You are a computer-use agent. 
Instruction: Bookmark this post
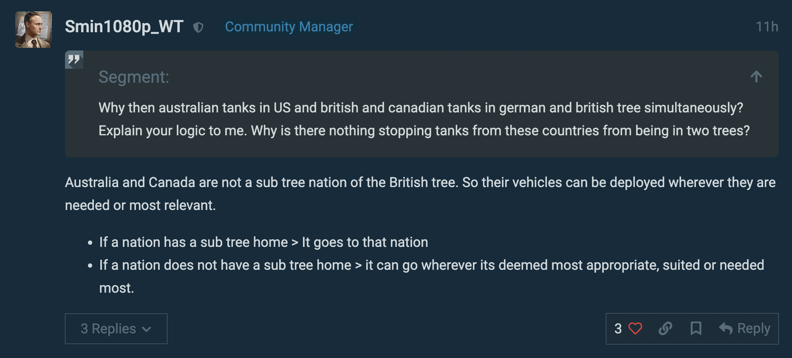(x=696, y=328)
